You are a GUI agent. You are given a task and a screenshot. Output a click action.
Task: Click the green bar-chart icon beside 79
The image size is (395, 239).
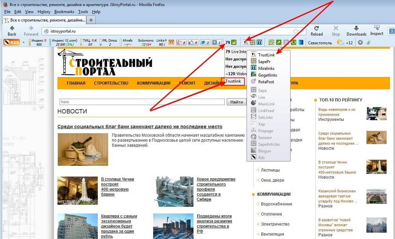[x=234, y=42]
